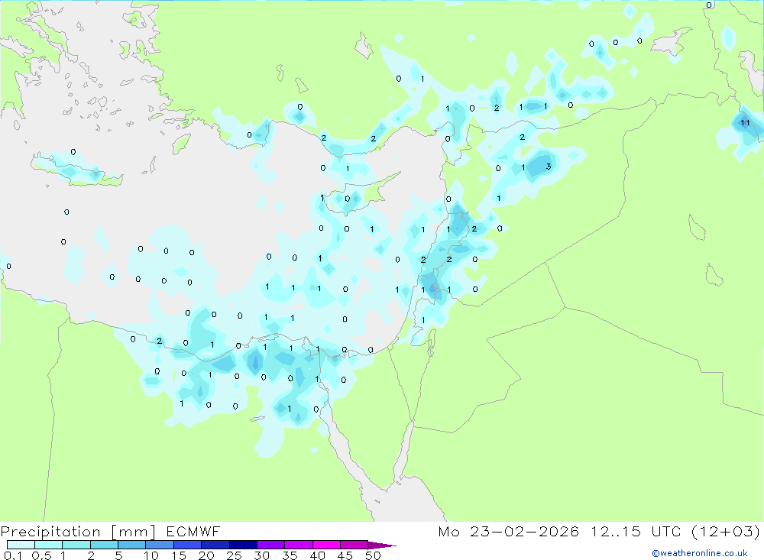The width and height of the screenshot is (764, 560).
Task: Select the 45–50 mm legend color box
Action: (x=354, y=545)
